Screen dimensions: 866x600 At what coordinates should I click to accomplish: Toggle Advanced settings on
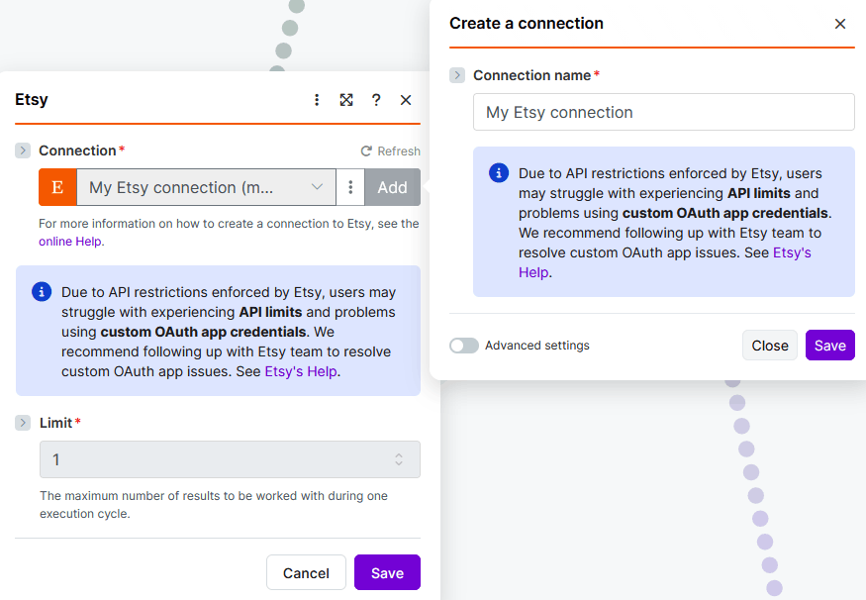(x=464, y=346)
